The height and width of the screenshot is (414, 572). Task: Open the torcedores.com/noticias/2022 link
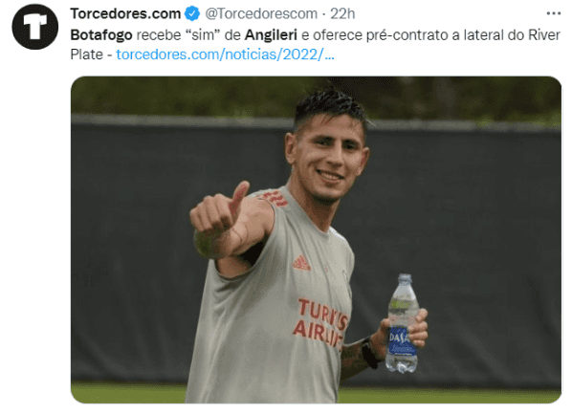225,54
